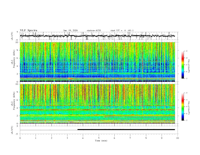200x155 pixels.
Task: Click time axis tick label "8"
Action: [x=146, y=138]
